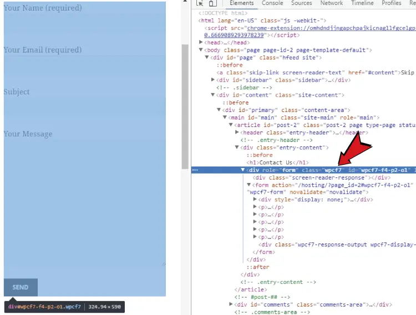The image size is (416, 315).
Task: Open the three-dot menu on selected row
Action: click(x=195, y=170)
